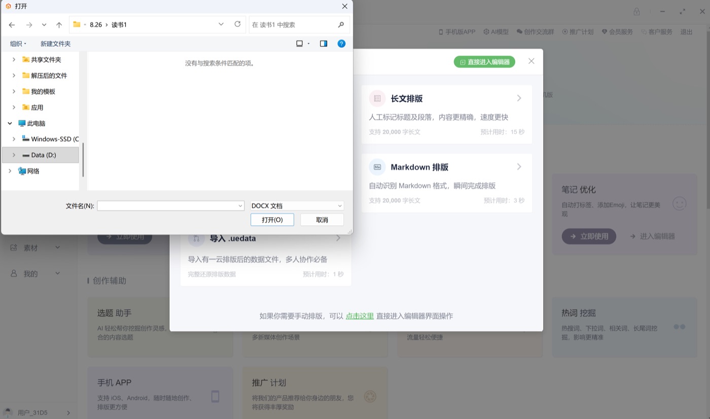Open the help question mark icon

point(341,44)
